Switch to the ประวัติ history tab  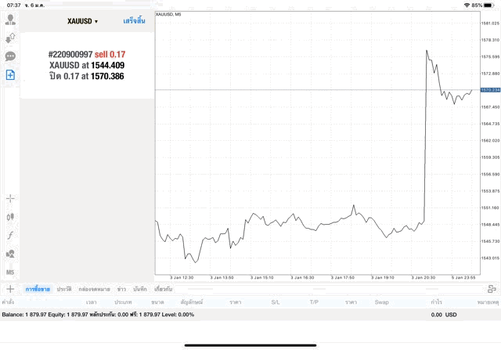pyautogui.click(x=63, y=289)
